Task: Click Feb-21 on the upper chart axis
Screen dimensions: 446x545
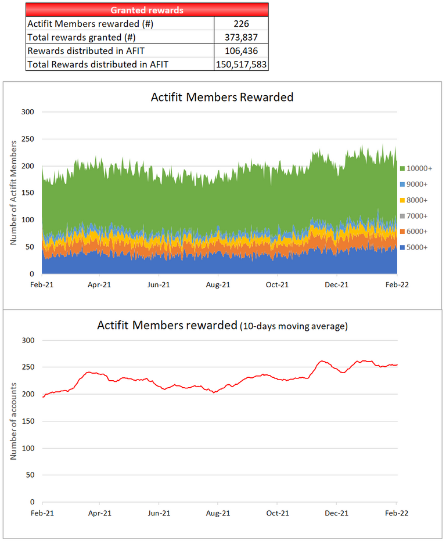Action: [x=42, y=284]
